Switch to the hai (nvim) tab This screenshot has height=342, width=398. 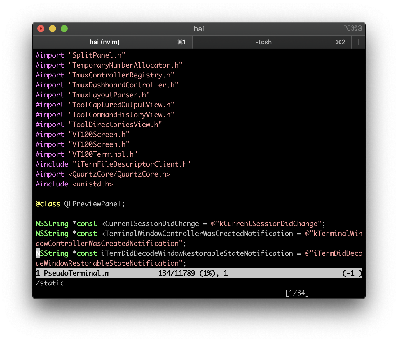tap(104, 42)
